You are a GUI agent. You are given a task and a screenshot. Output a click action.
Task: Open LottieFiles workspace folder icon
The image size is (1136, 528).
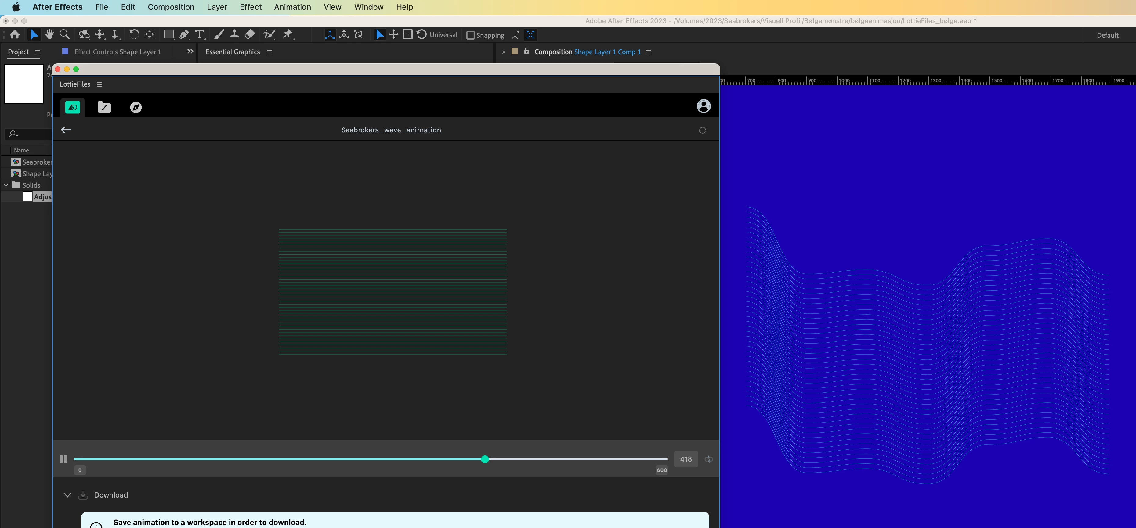pyautogui.click(x=104, y=107)
